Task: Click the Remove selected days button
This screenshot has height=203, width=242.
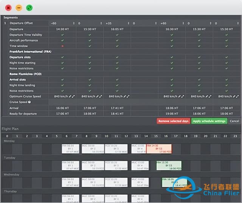Action: [173, 121]
